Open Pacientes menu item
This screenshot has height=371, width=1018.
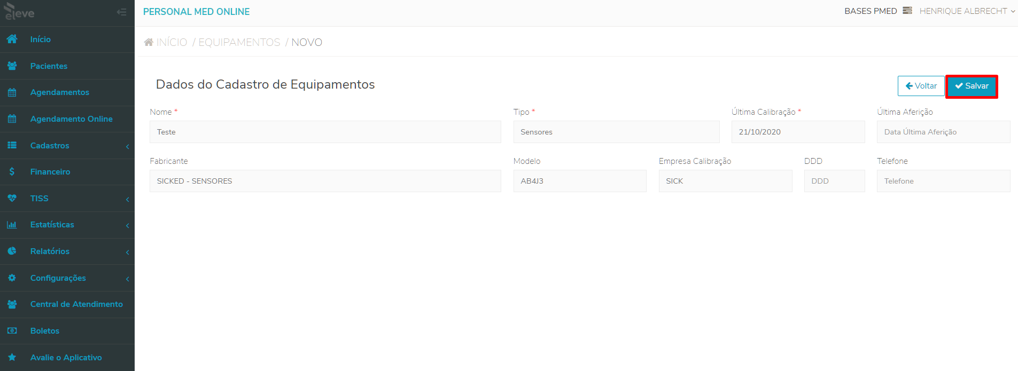click(67, 66)
